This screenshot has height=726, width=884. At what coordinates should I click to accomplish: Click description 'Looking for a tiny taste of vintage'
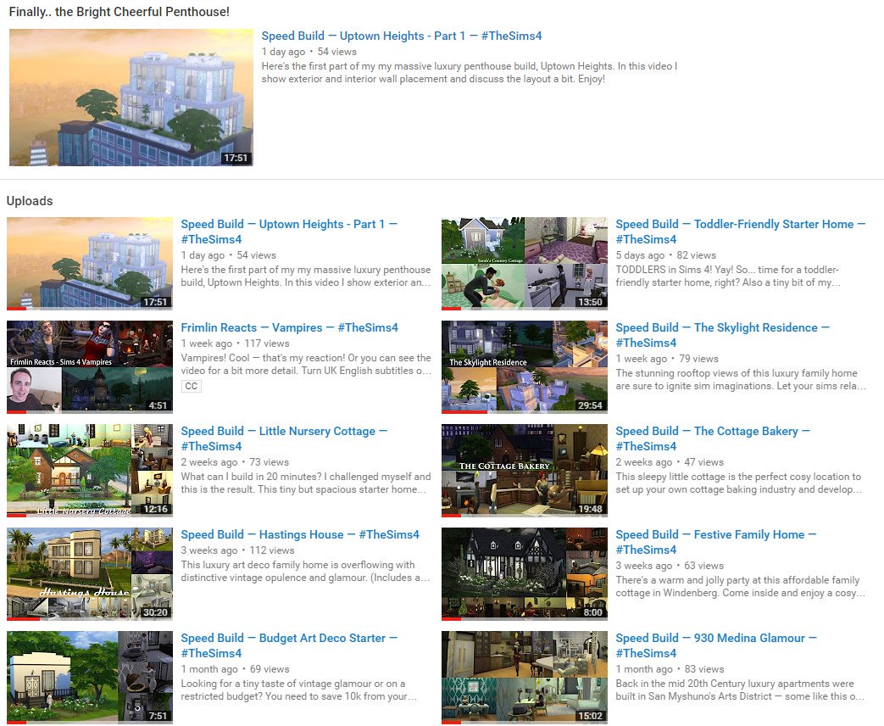[299, 690]
